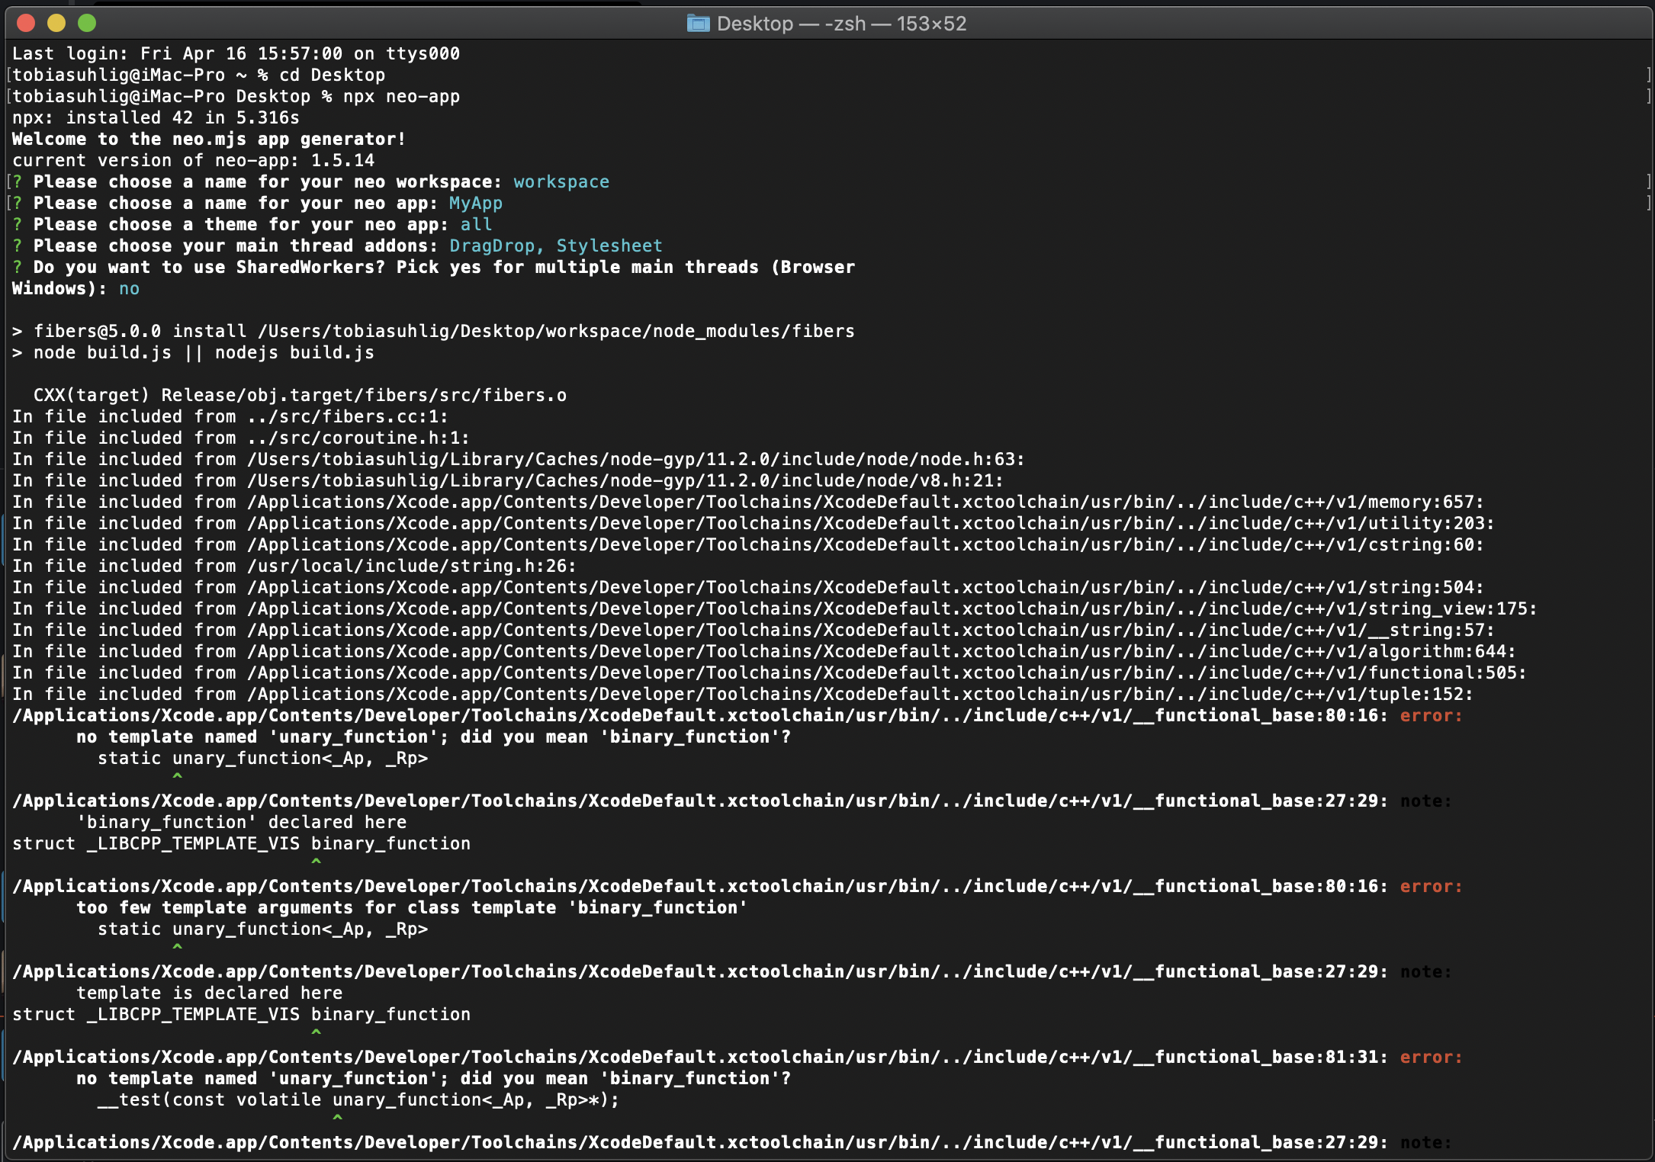Image resolution: width=1655 pixels, height=1162 pixels.
Task: Click the '__test(const volatile unary_function' code line
Action: (x=358, y=1099)
